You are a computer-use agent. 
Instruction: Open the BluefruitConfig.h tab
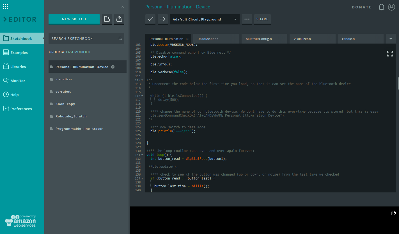264,38
